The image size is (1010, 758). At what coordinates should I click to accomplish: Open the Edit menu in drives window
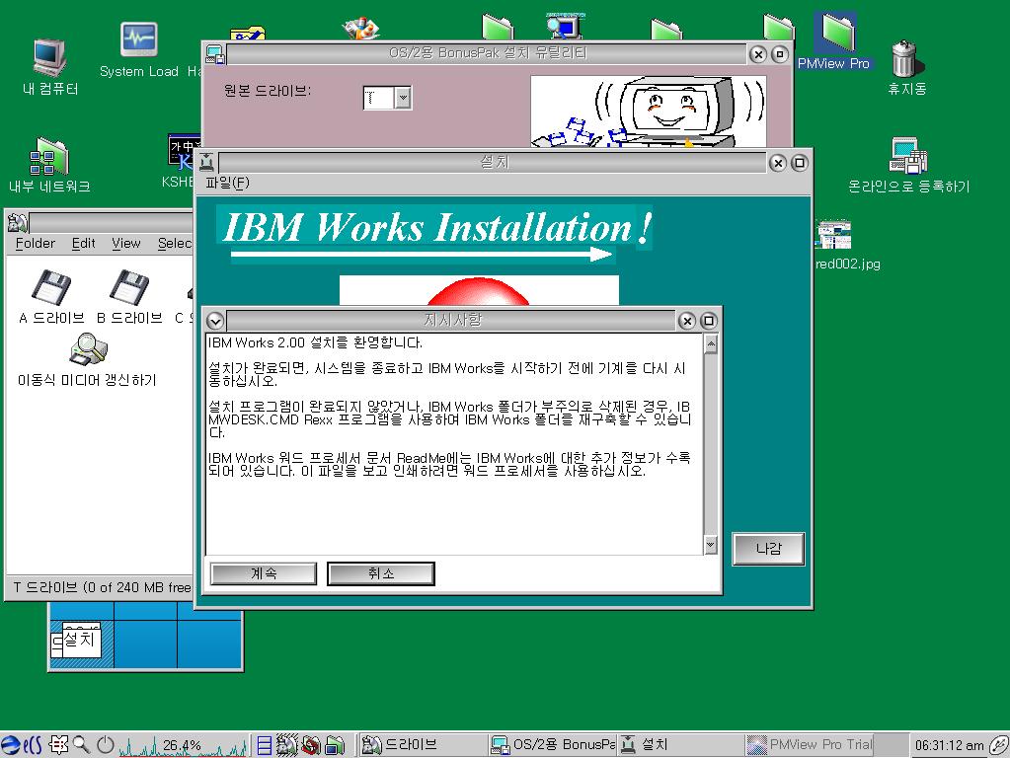pyautogui.click(x=83, y=244)
